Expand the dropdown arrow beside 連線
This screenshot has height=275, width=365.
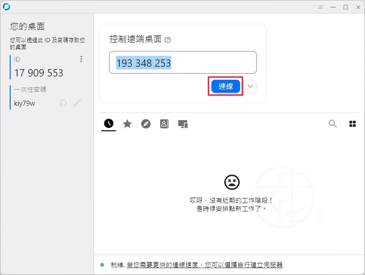250,86
